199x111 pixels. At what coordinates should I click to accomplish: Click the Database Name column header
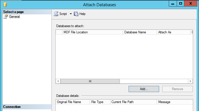[140, 32]
